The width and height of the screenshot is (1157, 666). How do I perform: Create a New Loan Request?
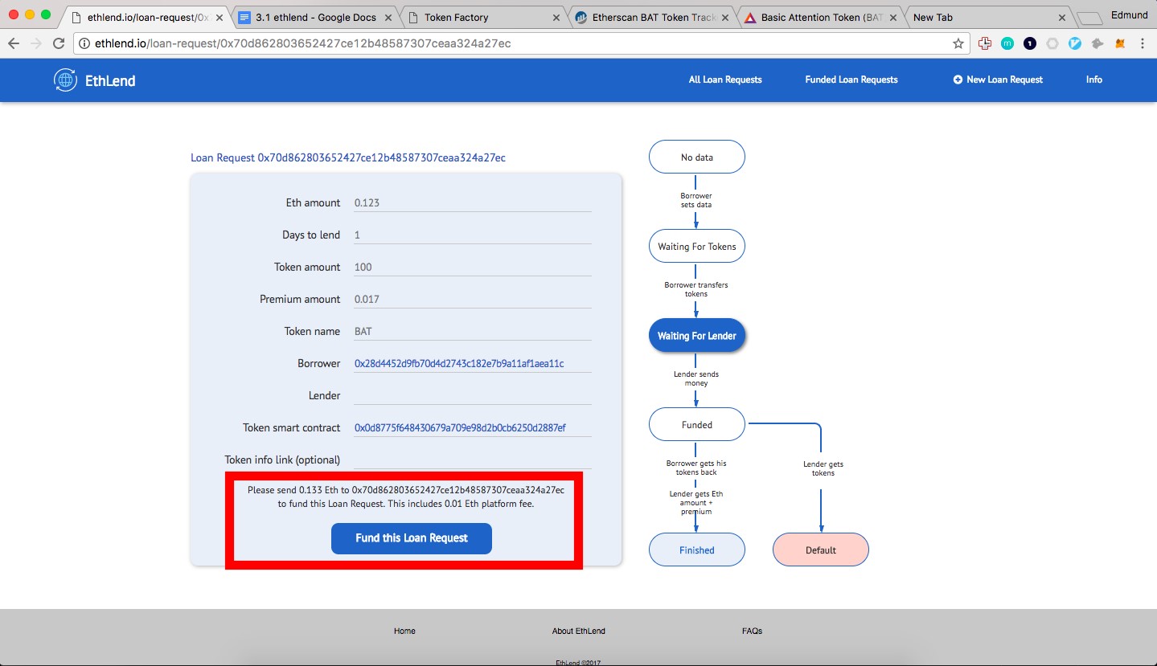998,80
